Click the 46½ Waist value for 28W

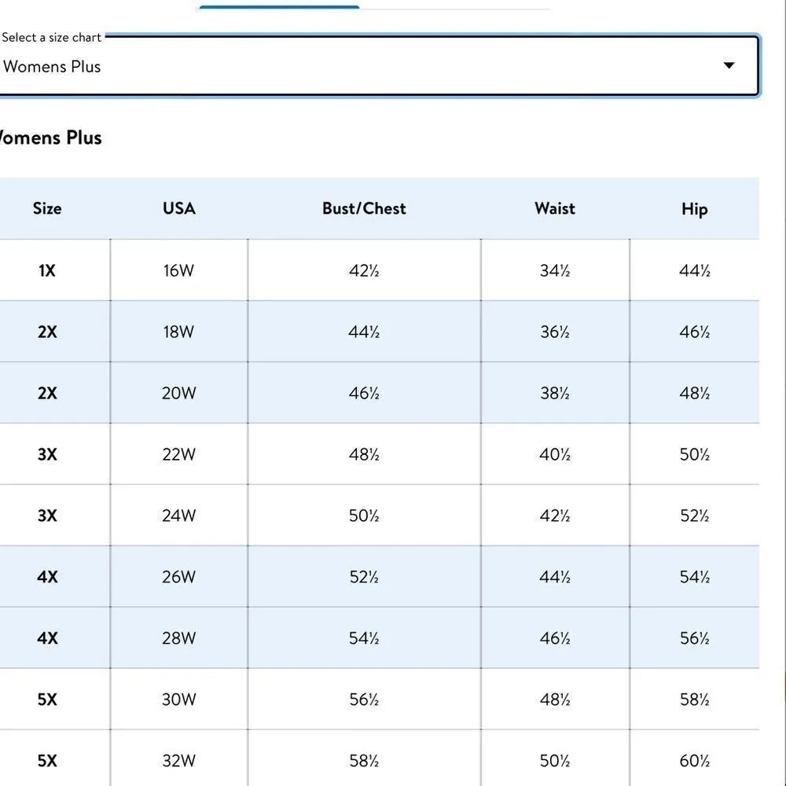(555, 638)
